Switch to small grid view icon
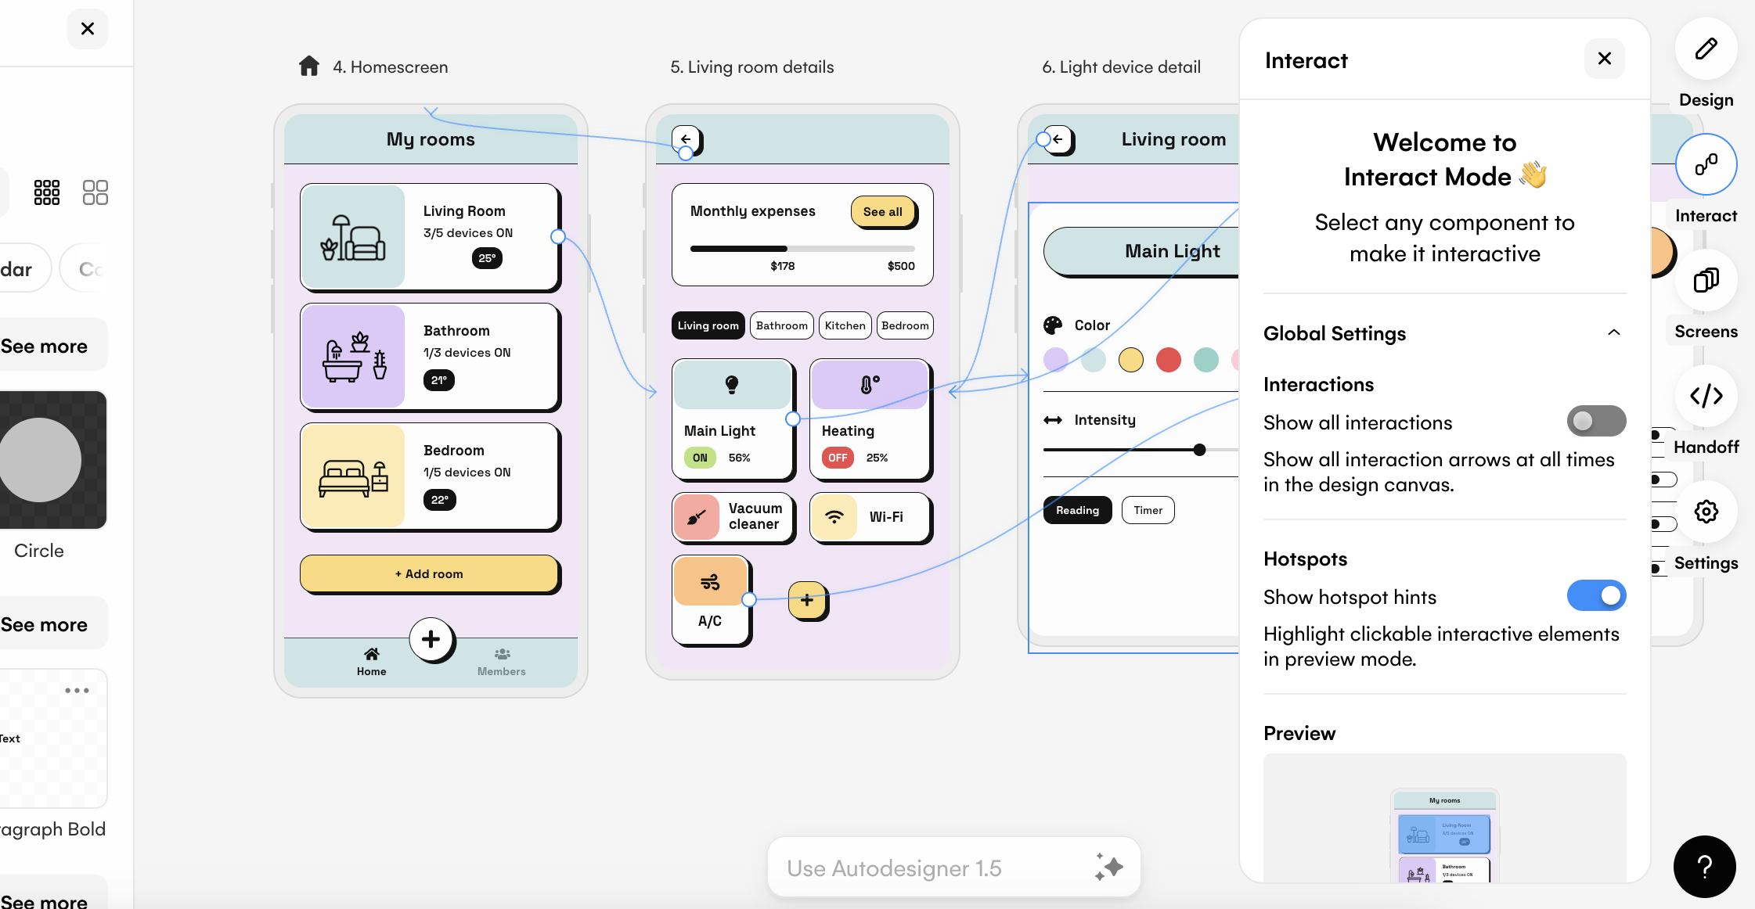The width and height of the screenshot is (1755, 909). tap(47, 192)
